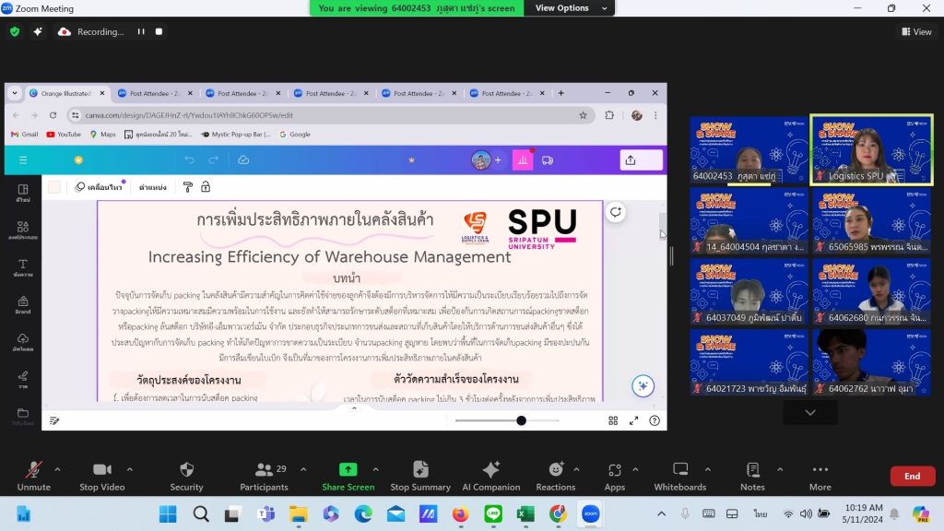Image resolution: width=944 pixels, height=531 pixels.
Task: Click the green encryption shield icon
Action: [15, 31]
